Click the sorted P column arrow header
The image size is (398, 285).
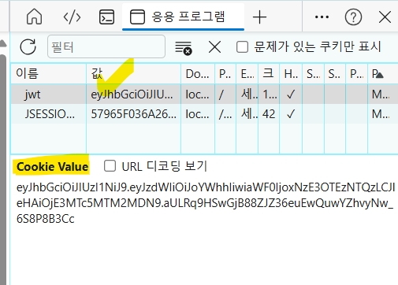[x=383, y=73]
